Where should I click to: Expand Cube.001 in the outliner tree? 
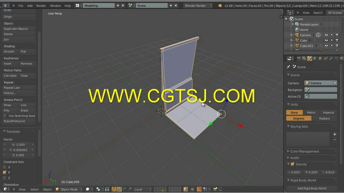pyautogui.click(x=292, y=45)
